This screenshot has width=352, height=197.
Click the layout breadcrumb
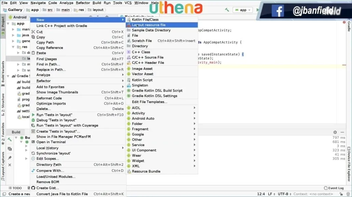tap(96, 10)
